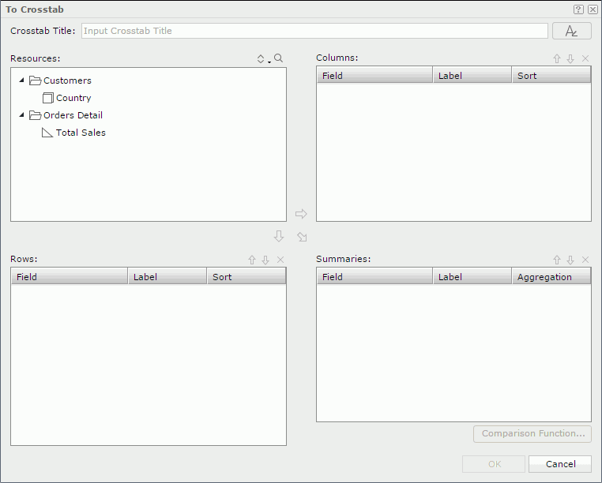The width and height of the screenshot is (602, 483).
Task: Click the Columns move up arrow
Action: [557, 58]
